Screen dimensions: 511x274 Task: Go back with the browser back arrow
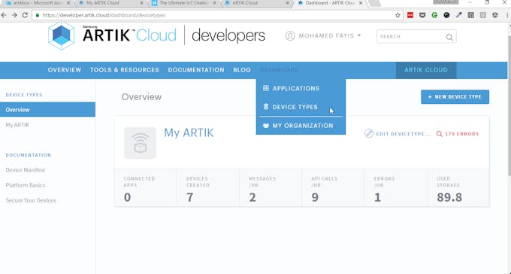4,15
